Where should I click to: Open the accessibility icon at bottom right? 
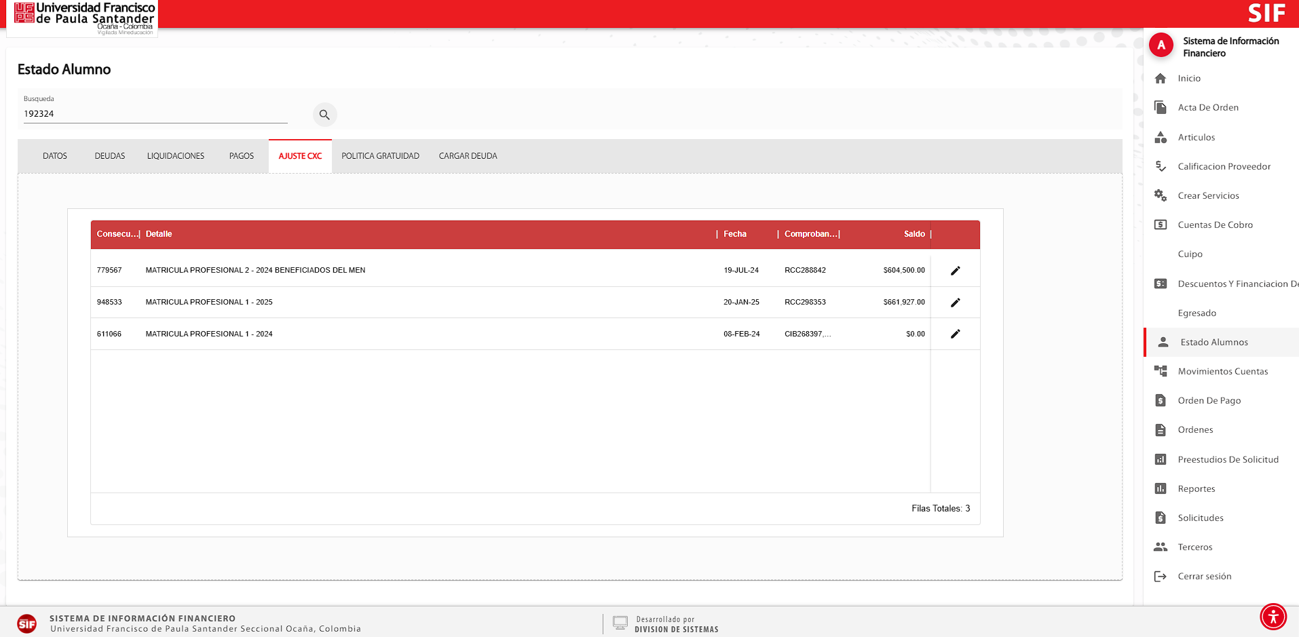tap(1273, 617)
